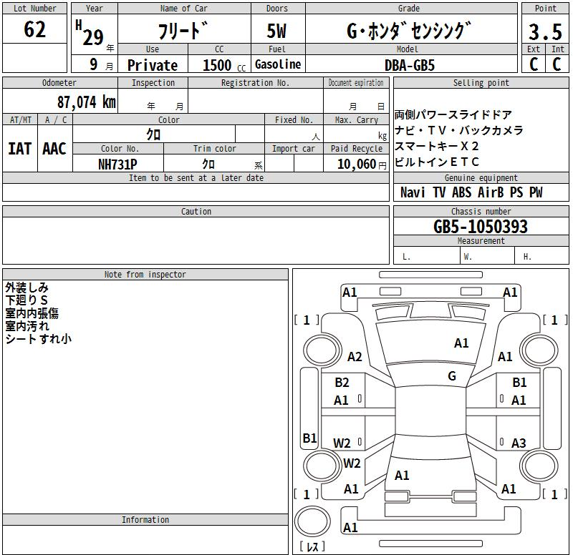Click the grade G・ホンダセンシング
Viewport: 573px width, 555px height.
pos(409,30)
